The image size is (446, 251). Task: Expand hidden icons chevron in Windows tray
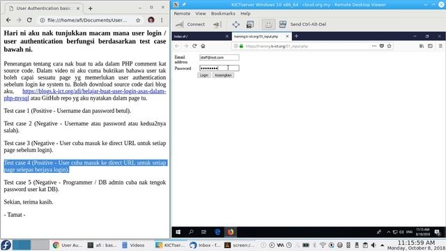click(x=388, y=232)
